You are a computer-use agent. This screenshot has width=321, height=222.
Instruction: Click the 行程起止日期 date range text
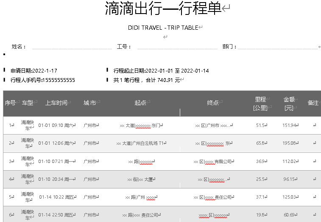point(161,71)
